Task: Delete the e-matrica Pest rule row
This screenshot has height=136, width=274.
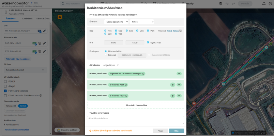Action: pyautogui.click(x=173, y=84)
